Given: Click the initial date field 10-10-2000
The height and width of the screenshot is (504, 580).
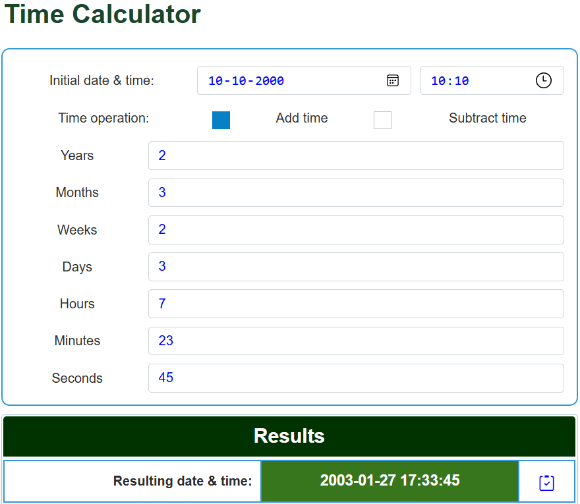Looking at the screenshot, I should [x=304, y=80].
